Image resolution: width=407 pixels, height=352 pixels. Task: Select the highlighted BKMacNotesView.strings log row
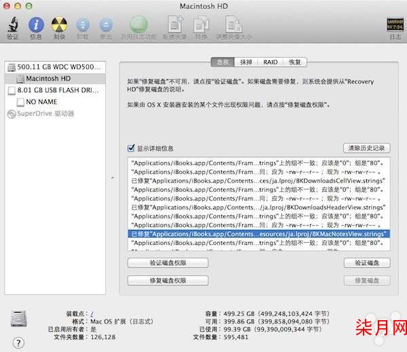[259, 234]
